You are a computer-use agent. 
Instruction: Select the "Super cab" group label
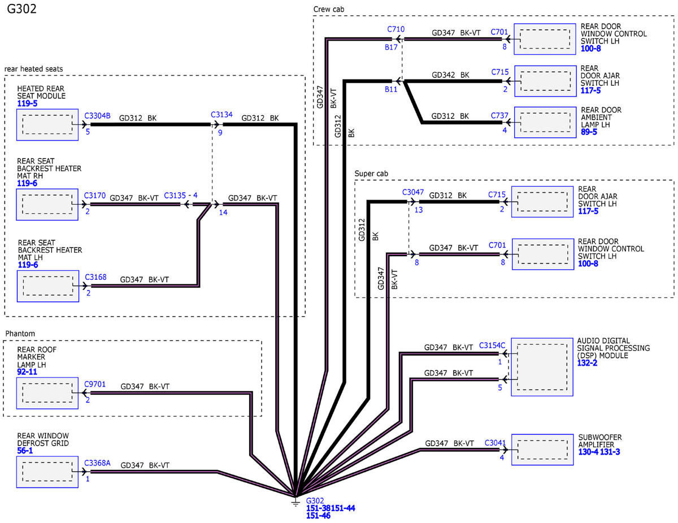pos(371,173)
